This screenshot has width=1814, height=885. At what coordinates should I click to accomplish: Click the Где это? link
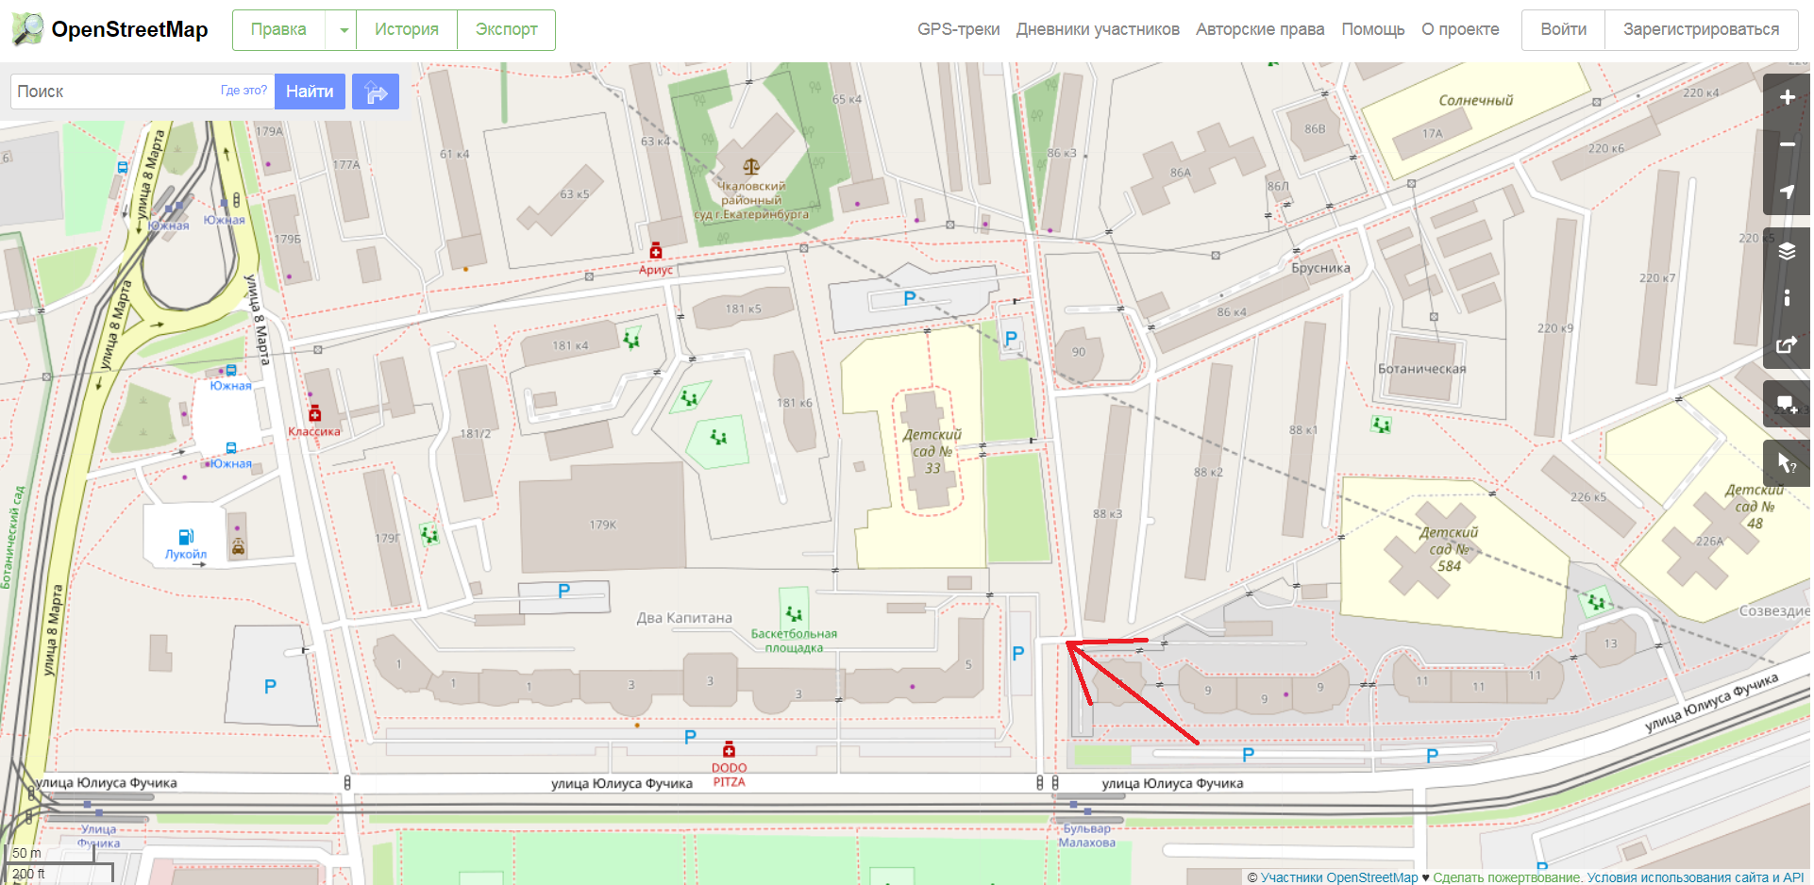[244, 91]
